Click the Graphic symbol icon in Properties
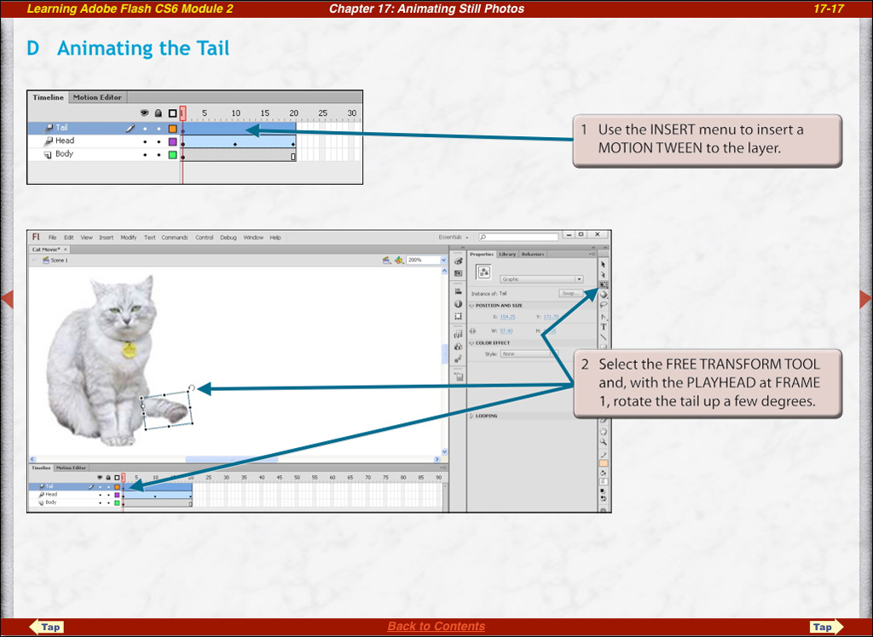 pyautogui.click(x=484, y=272)
